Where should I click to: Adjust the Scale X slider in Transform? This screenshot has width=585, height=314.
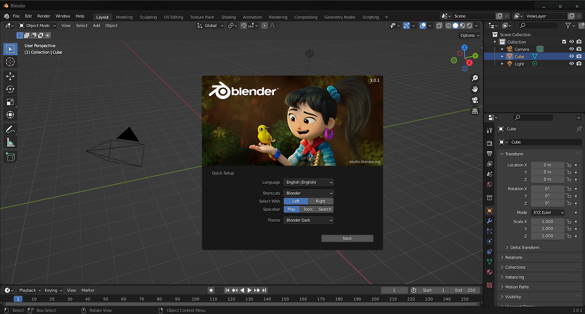[x=548, y=221]
